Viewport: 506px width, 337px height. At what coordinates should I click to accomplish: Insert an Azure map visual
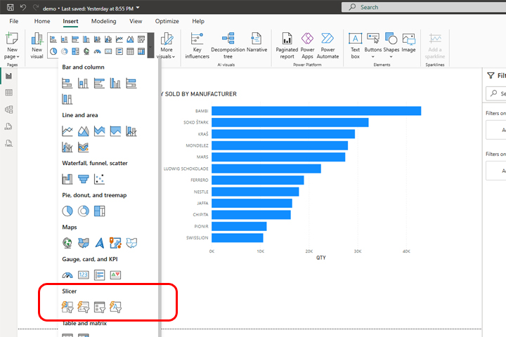coord(99,243)
